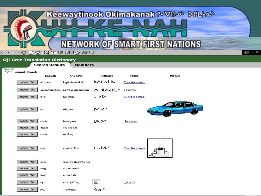Click the Refresh page icon
261x196 pixels.
click(31, 53)
